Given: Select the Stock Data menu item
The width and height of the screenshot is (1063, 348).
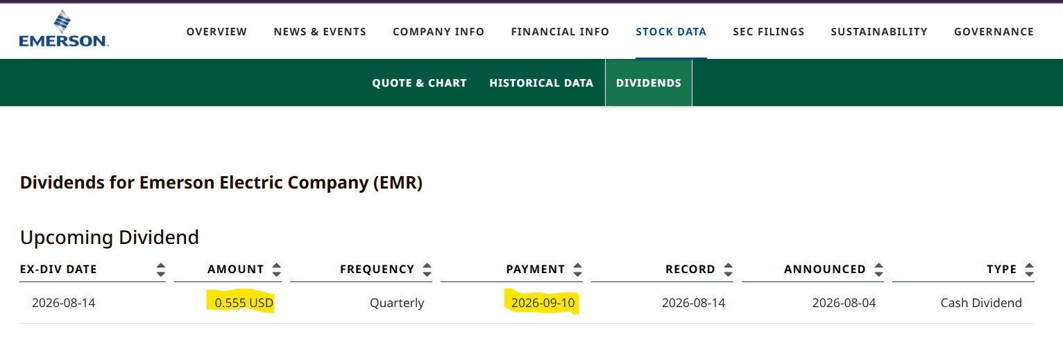Looking at the screenshot, I should [671, 32].
